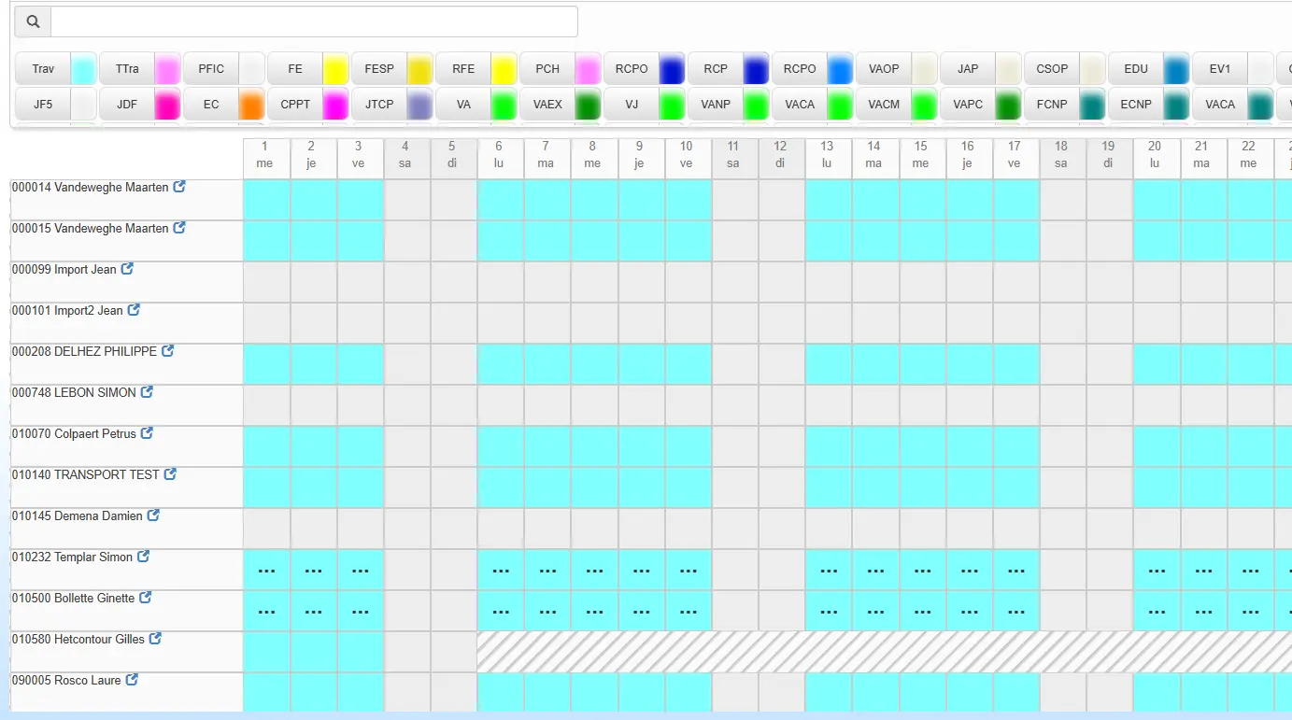The image size is (1292, 720).
Task: Click inside the search text field
Action: (314, 21)
